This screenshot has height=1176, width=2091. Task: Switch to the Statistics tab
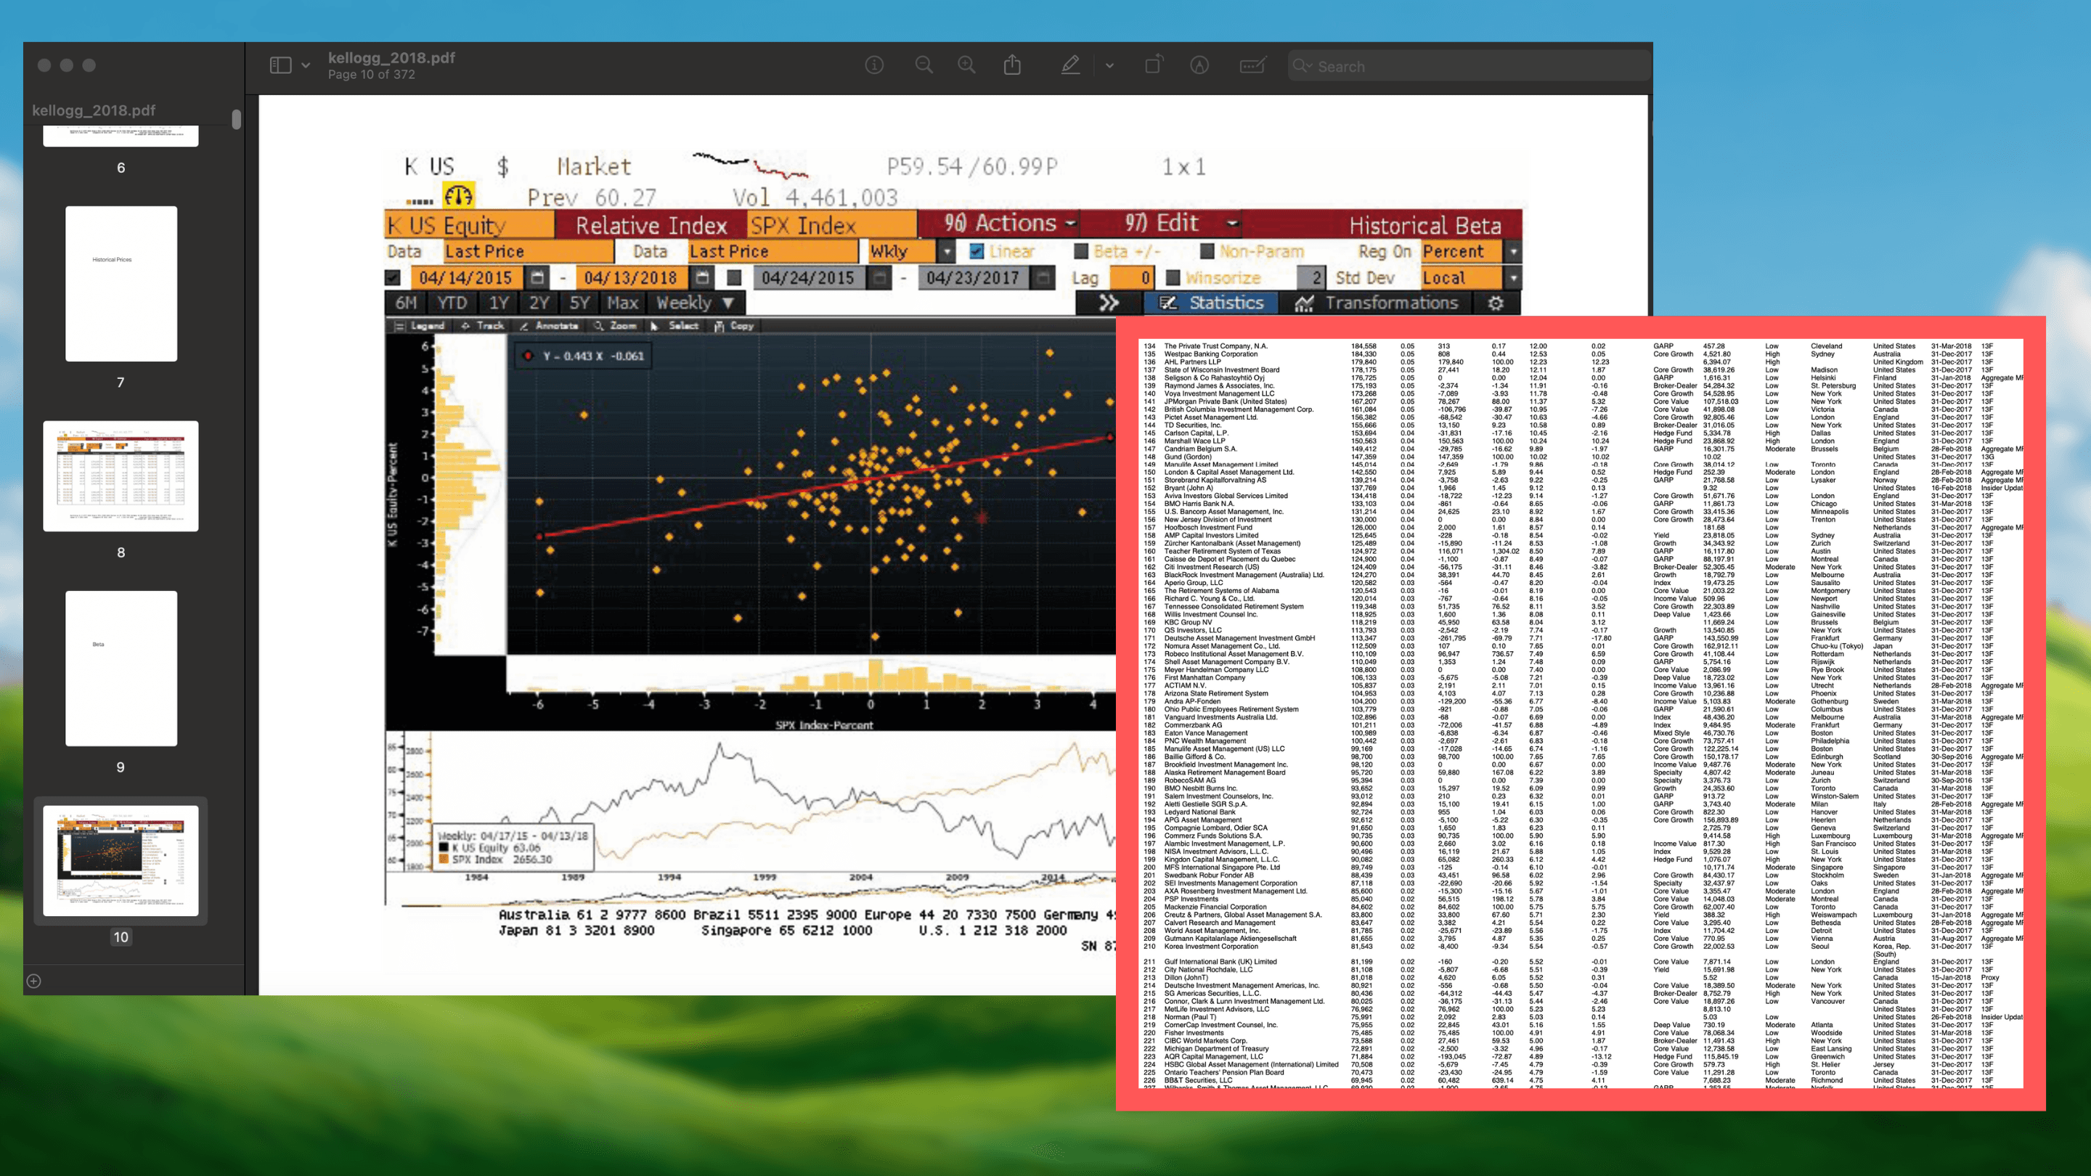1212,303
